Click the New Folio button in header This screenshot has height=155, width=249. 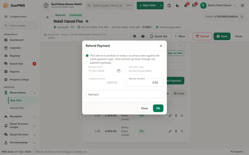148,6
